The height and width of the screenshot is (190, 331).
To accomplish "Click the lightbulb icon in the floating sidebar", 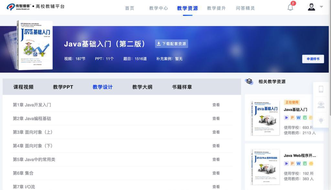I will 321,120.
